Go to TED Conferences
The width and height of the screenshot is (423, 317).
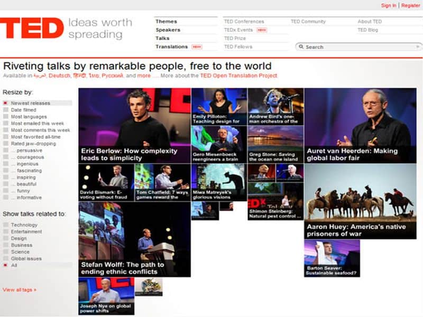pyautogui.click(x=244, y=21)
